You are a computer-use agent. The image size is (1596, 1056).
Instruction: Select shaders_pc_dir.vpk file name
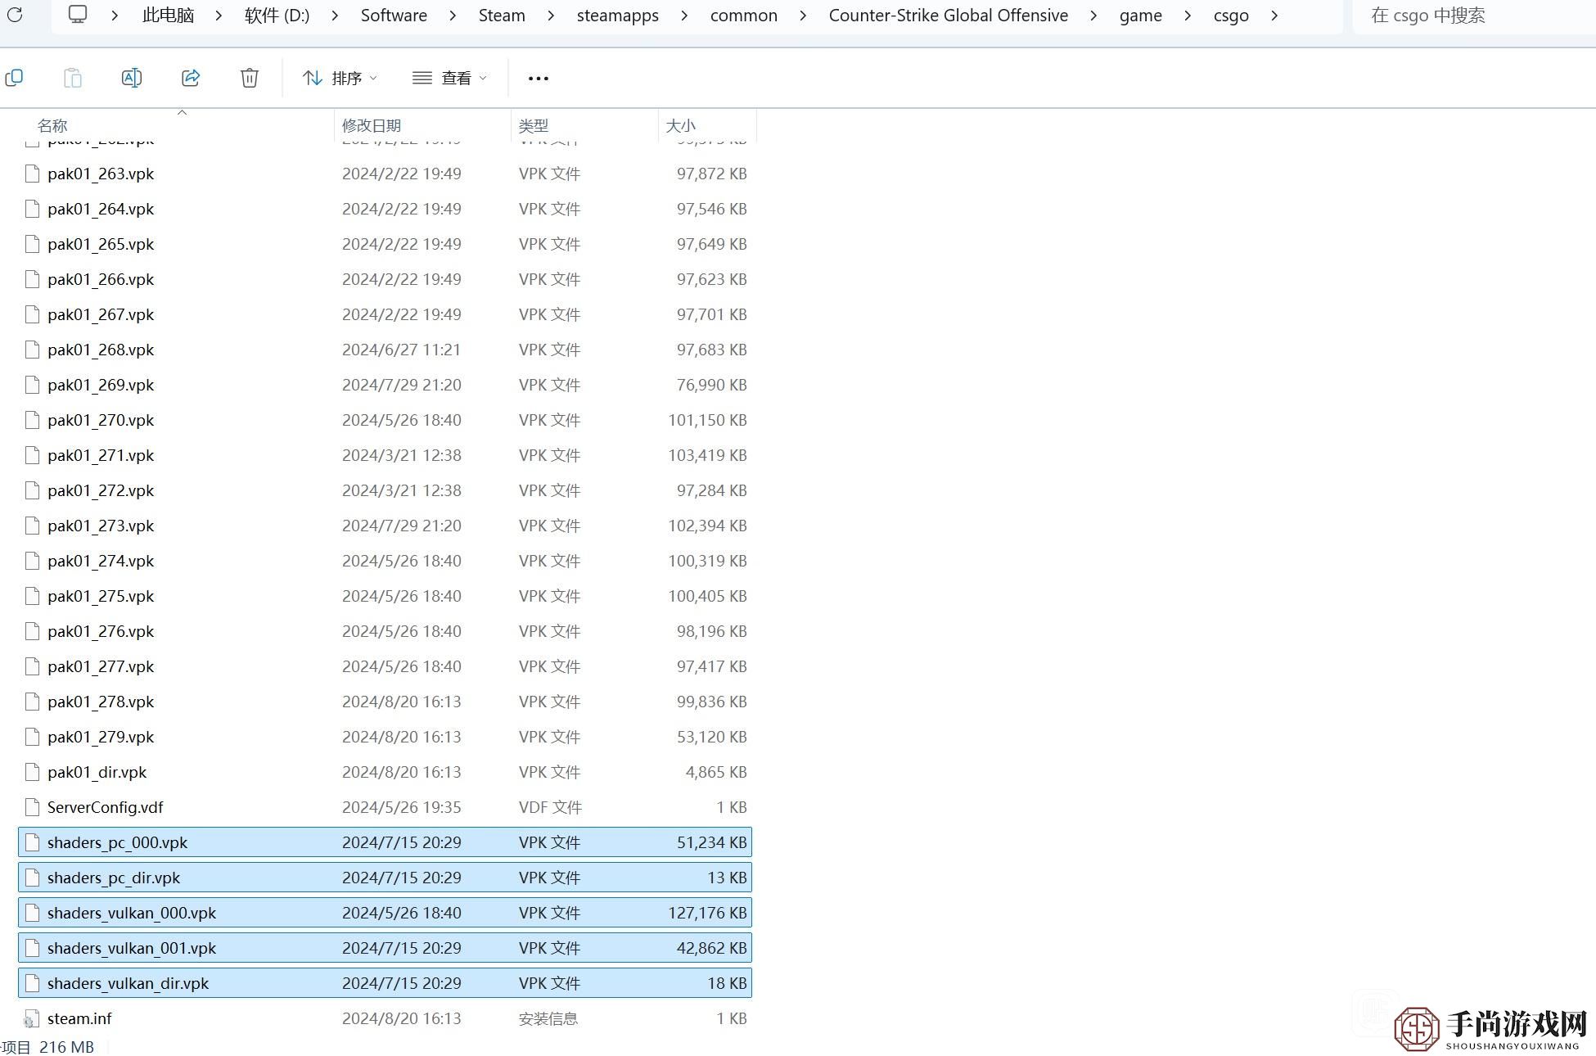[x=114, y=878]
